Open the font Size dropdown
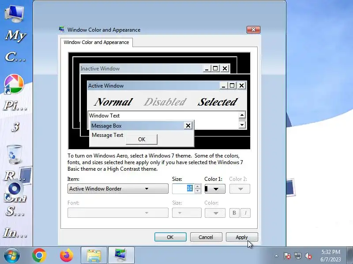The height and width of the screenshot is (264, 353). 187,213
